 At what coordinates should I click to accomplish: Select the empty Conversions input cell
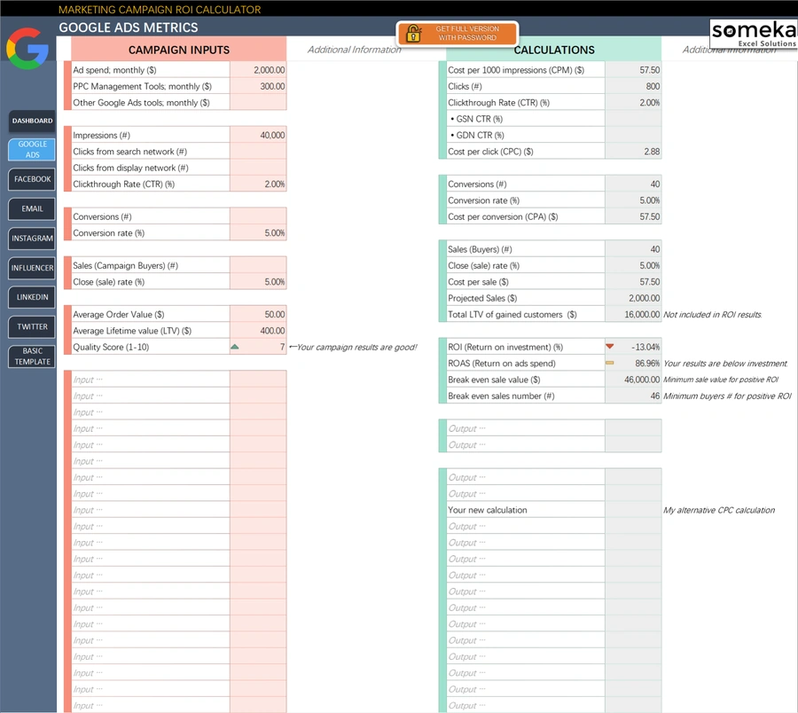pos(258,216)
